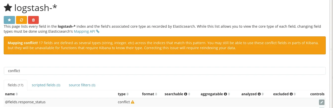The height and width of the screenshot is (108, 333).
Task: Set logstash-* as default index star button
Action: 10,20
